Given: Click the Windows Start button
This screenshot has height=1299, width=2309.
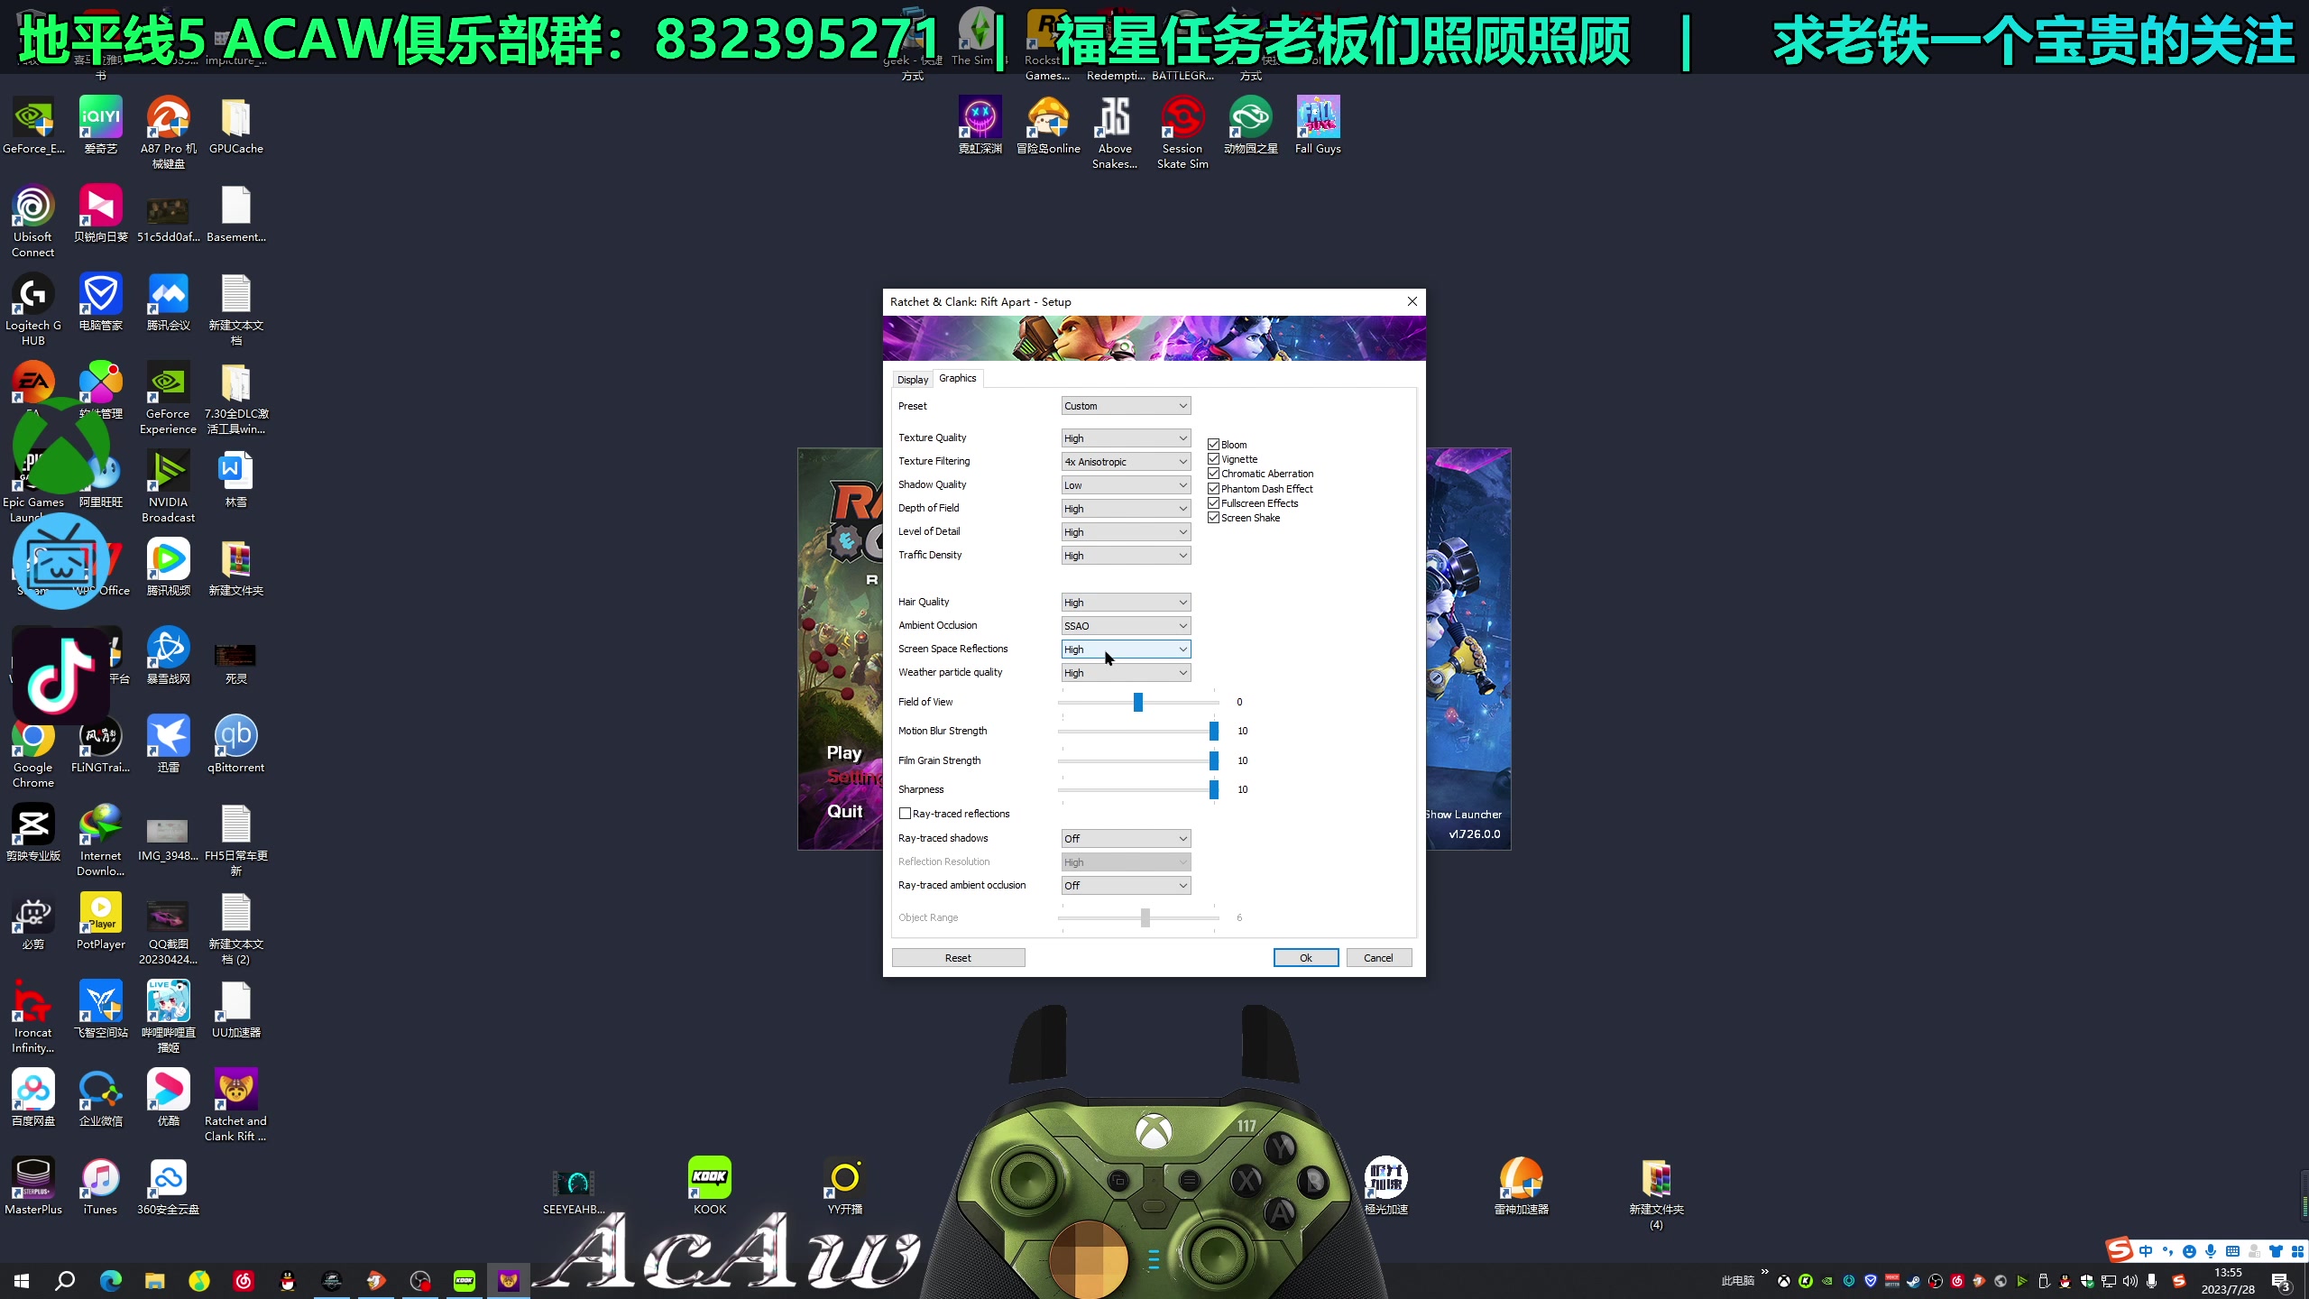Looking at the screenshot, I should [22, 1280].
